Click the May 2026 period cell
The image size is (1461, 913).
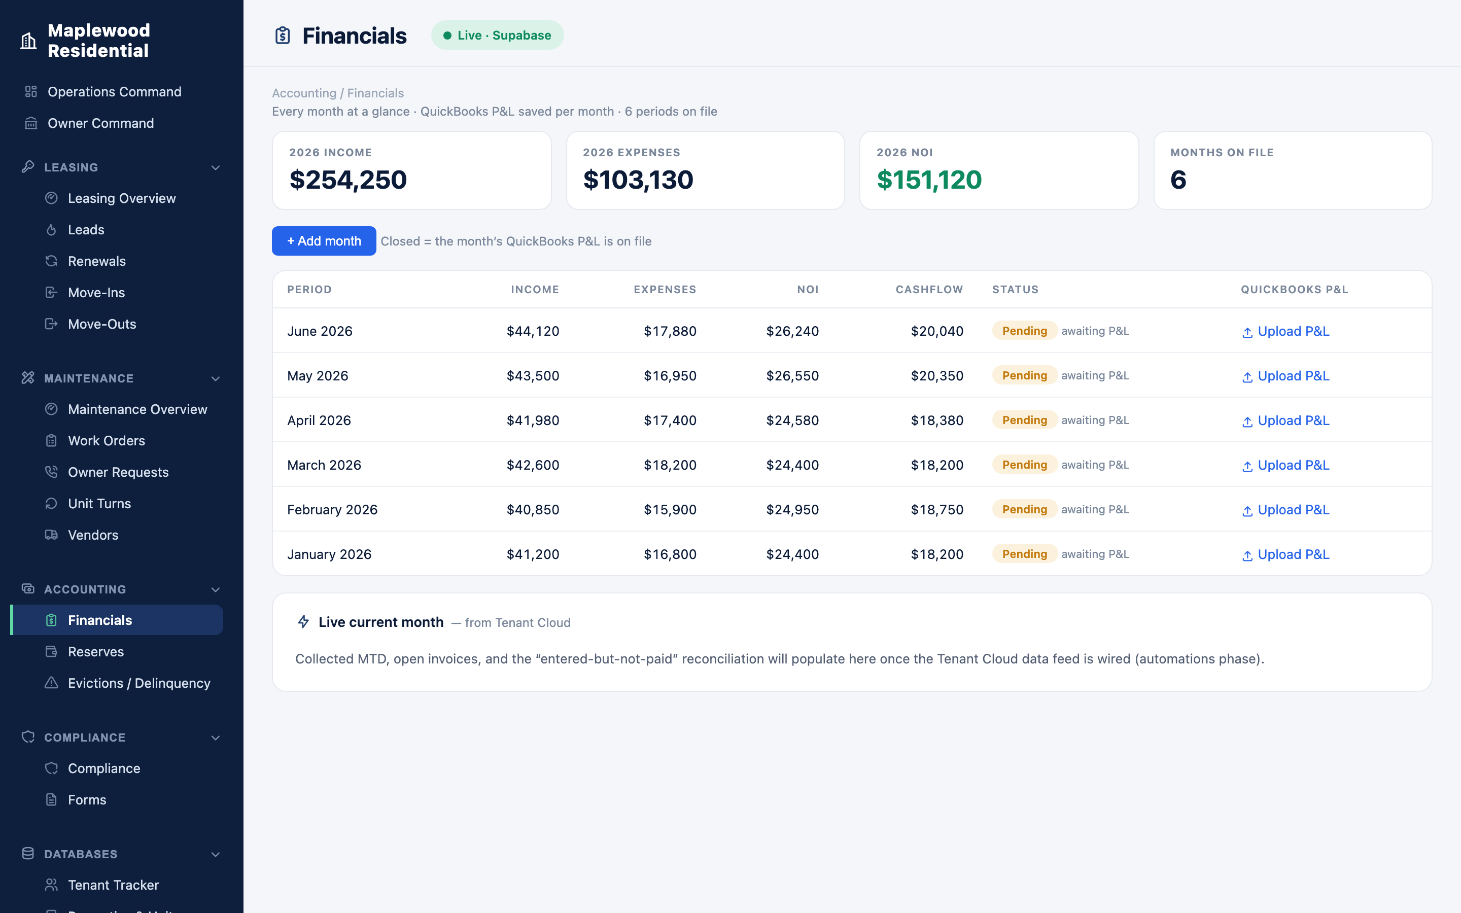tap(318, 375)
